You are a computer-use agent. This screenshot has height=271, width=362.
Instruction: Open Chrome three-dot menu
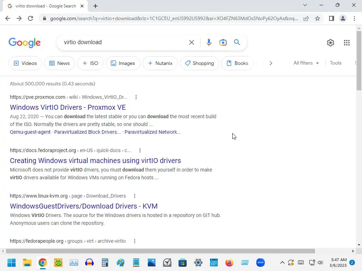pos(354,18)
